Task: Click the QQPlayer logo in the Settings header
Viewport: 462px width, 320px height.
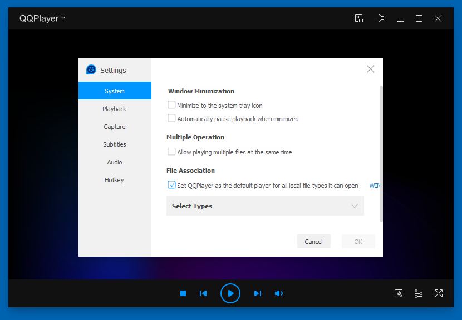Action: tap(91, 69)
